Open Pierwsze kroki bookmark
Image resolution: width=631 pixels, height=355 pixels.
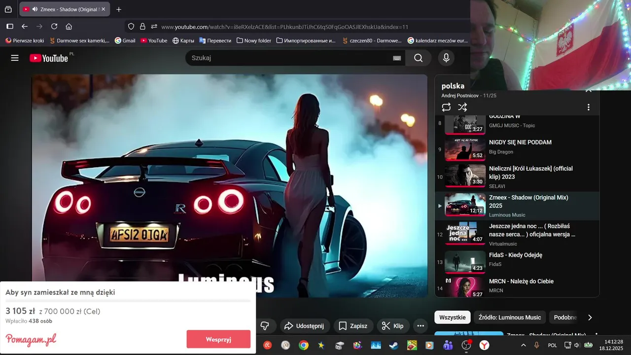[25, 40]
